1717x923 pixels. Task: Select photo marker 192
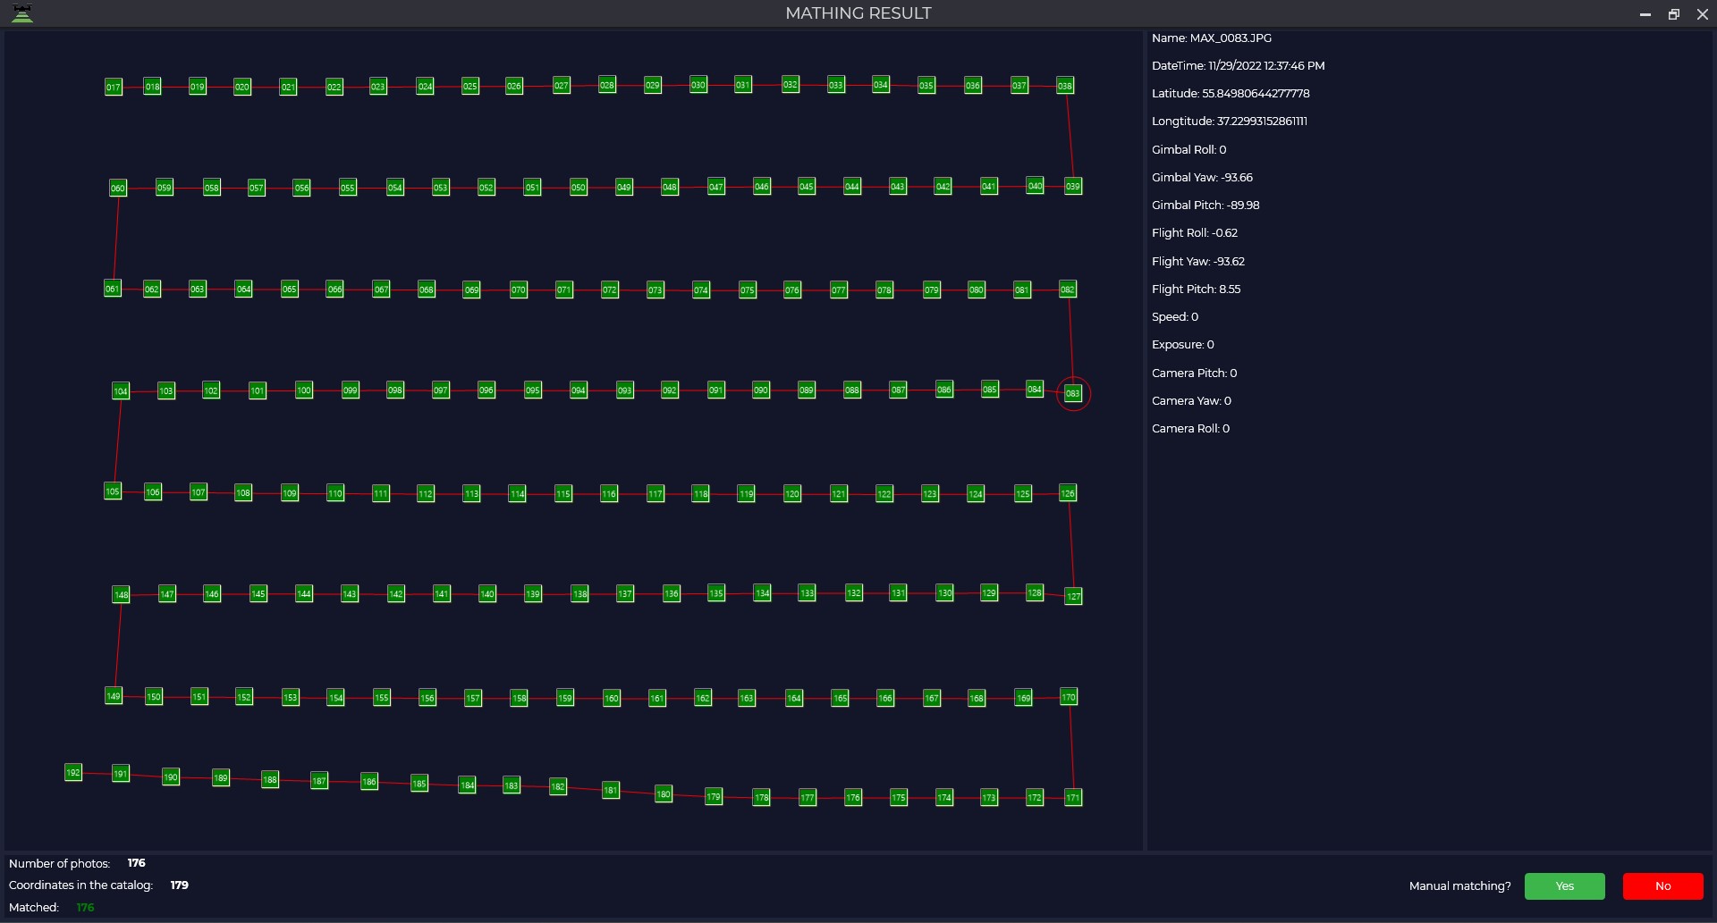(73, 772)
